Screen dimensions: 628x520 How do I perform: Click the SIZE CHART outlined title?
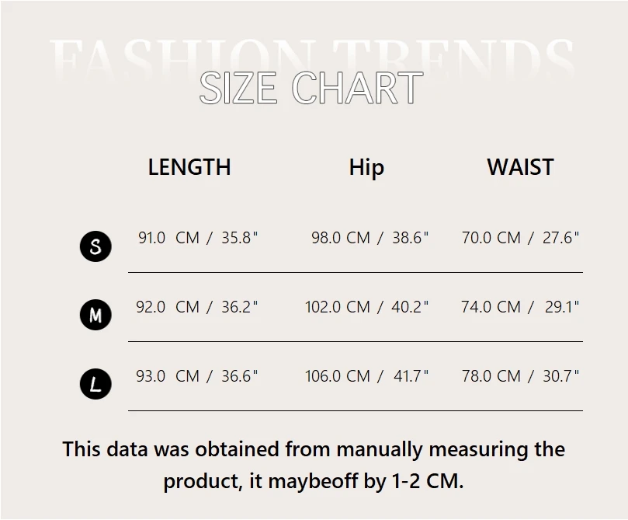tap(311, 88)
